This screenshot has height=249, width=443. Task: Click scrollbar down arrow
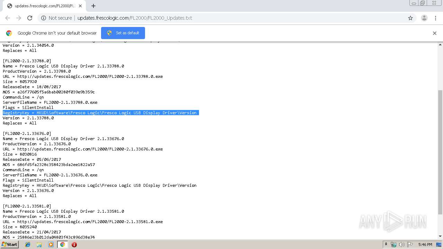coord(440,236)
